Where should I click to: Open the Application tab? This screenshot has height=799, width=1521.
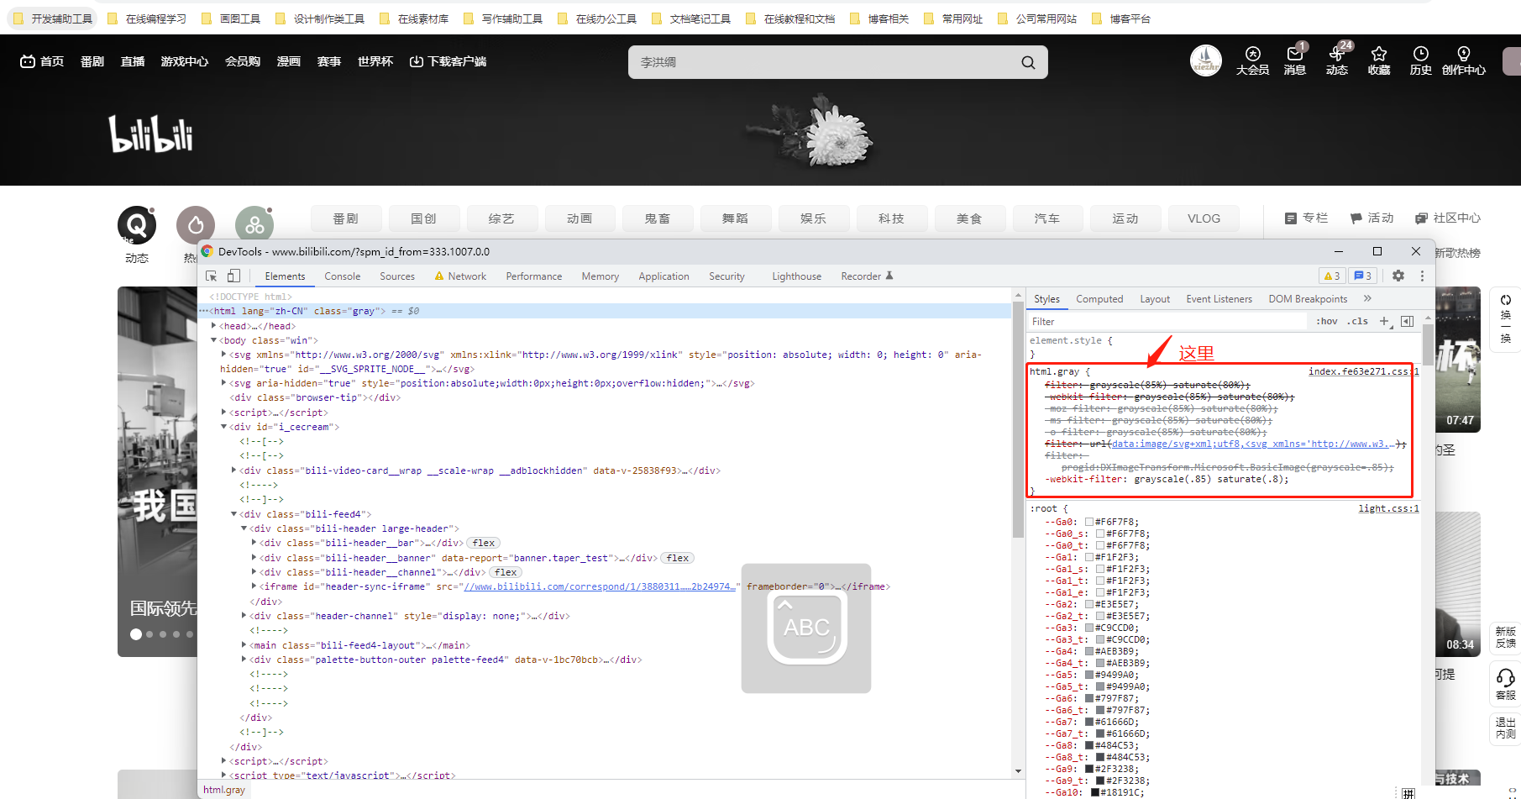click(663, 276)
